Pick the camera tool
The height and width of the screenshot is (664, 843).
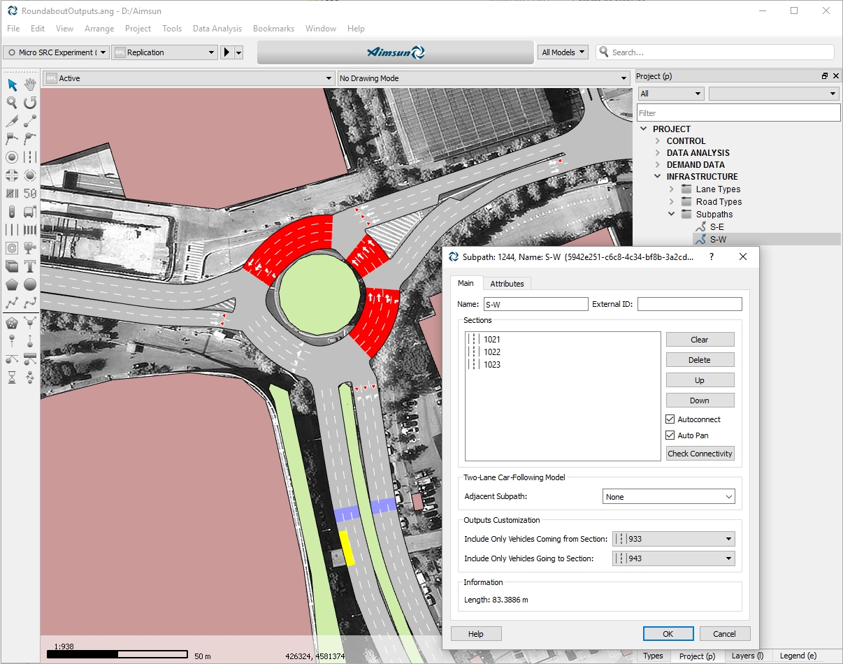coord(30,247)
